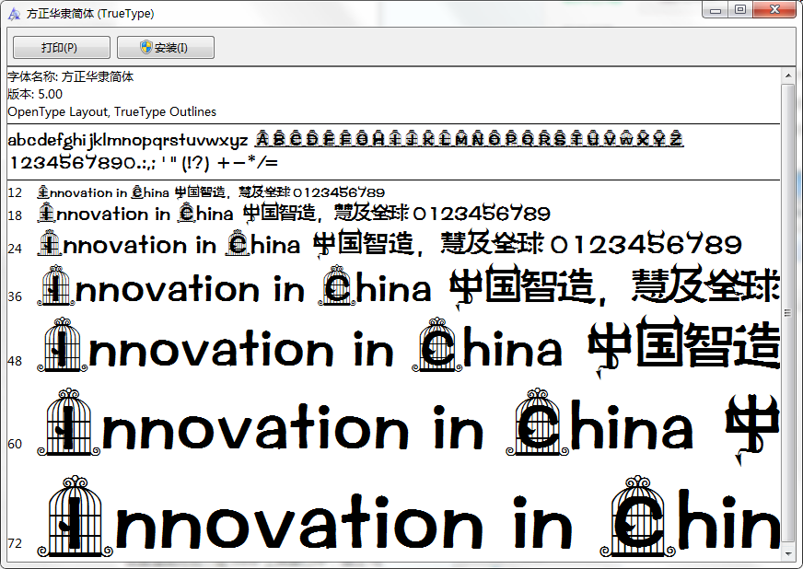
Task: Click the size 48 sample line
Action: (408, 346)
